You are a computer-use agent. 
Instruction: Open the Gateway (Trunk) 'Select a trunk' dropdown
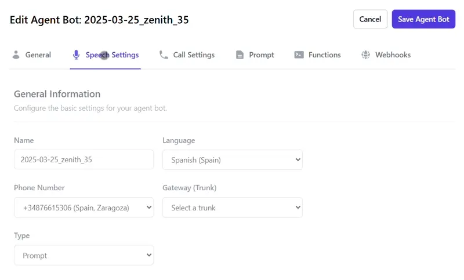(x=232, y=208)
